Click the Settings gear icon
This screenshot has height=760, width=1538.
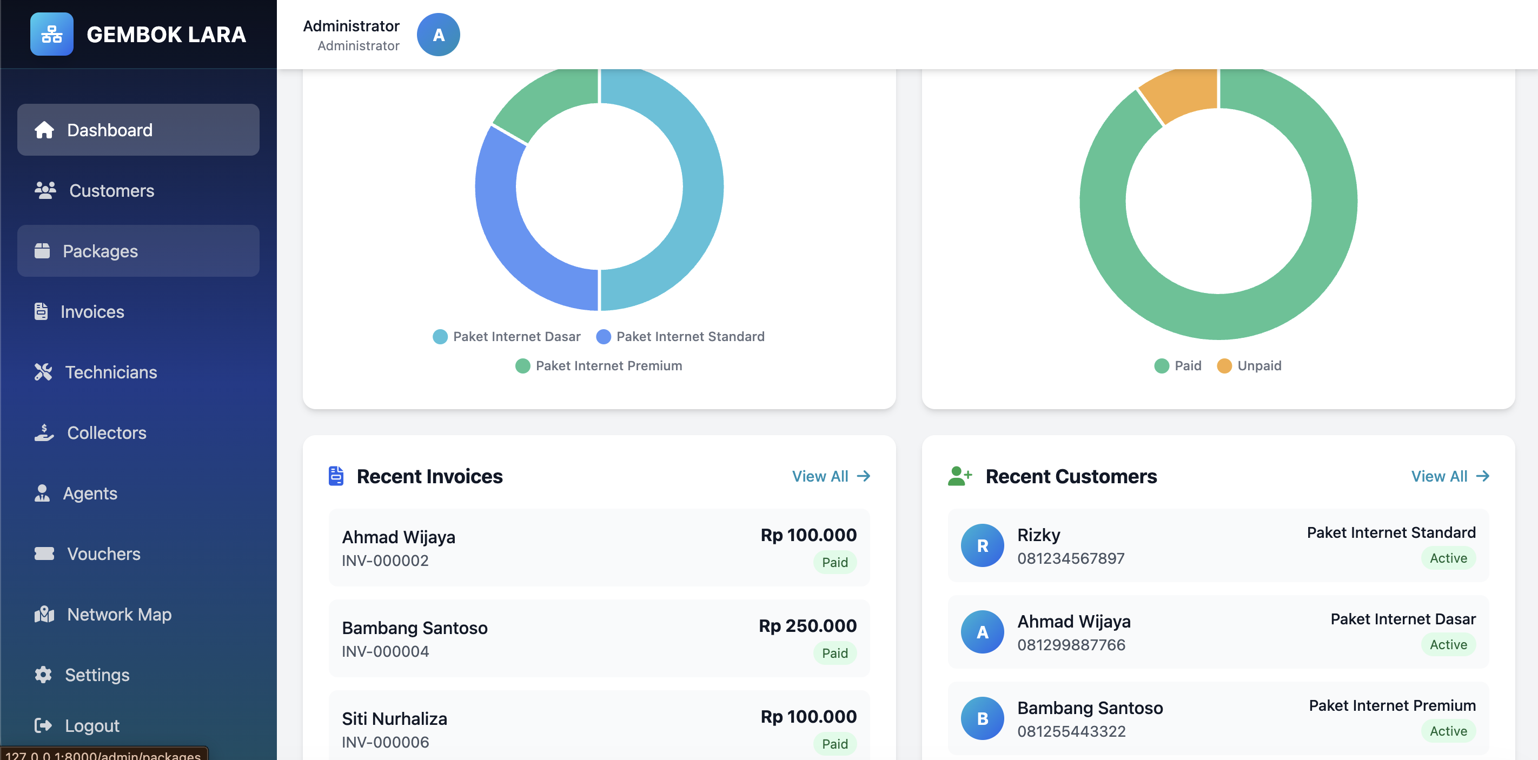(x=43, y=675)
